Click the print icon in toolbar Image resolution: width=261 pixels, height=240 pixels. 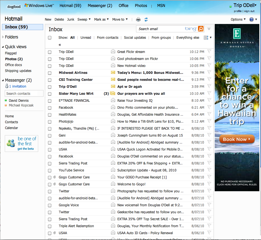(x=138, y=20)
